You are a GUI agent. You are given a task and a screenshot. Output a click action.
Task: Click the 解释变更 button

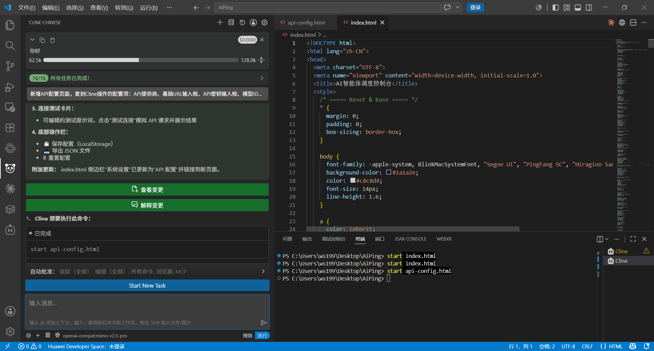click(x=147, y=205)
